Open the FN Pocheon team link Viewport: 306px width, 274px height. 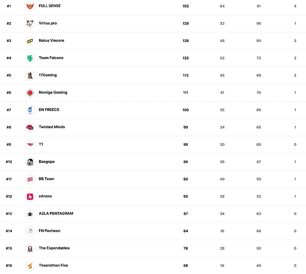tap(49, 231)
